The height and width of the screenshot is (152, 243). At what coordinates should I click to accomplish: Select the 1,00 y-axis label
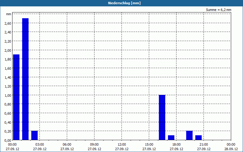pos(8,95)
